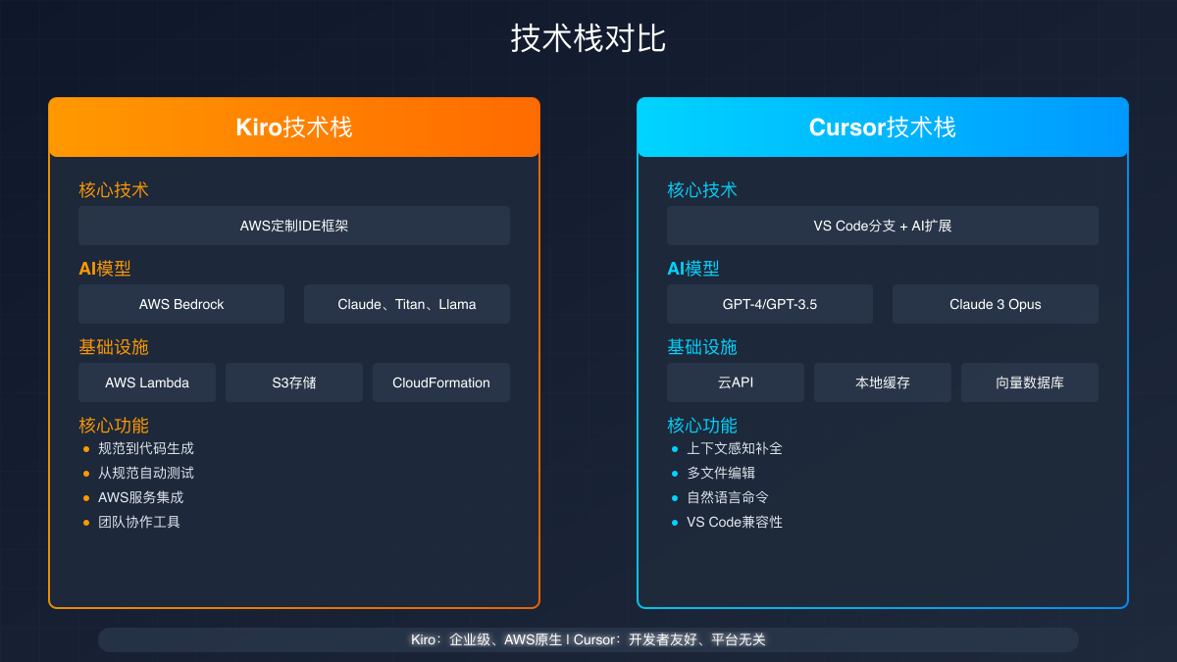Click the AWS Bedrock chip
This screenshot has height=662, width=1177.
coord(181,304)
